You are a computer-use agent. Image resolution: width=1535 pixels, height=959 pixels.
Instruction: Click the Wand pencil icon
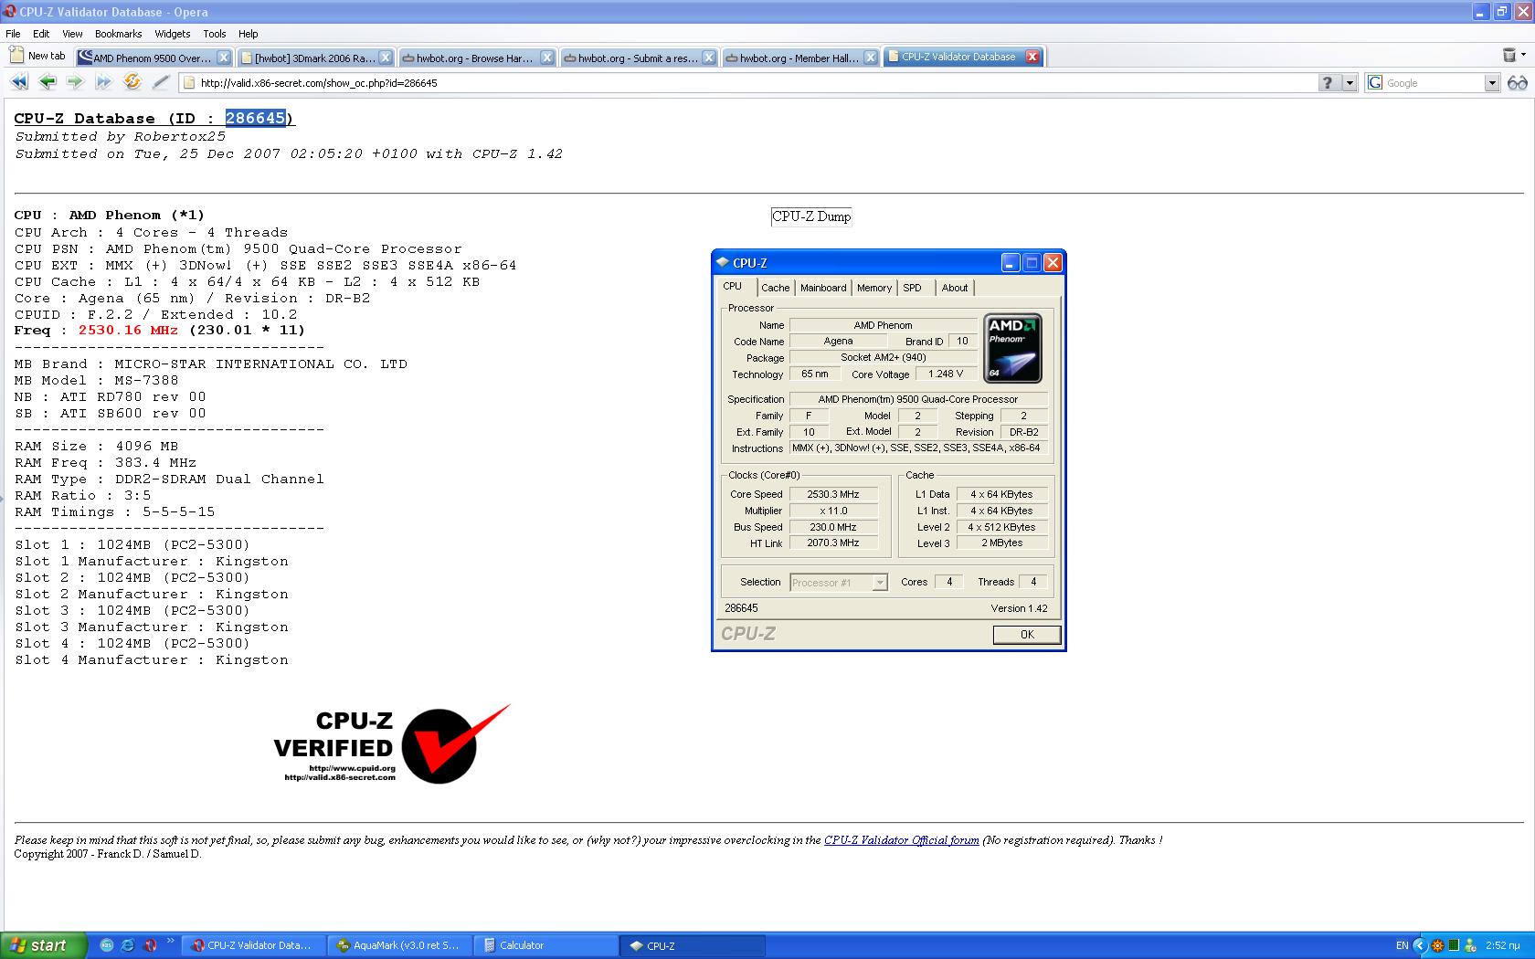(x=161, y=82)
